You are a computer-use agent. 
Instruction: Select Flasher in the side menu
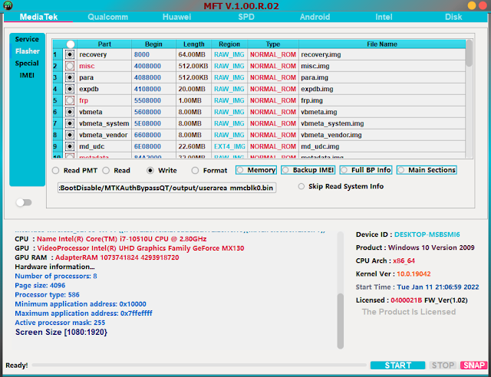point(28,51)
